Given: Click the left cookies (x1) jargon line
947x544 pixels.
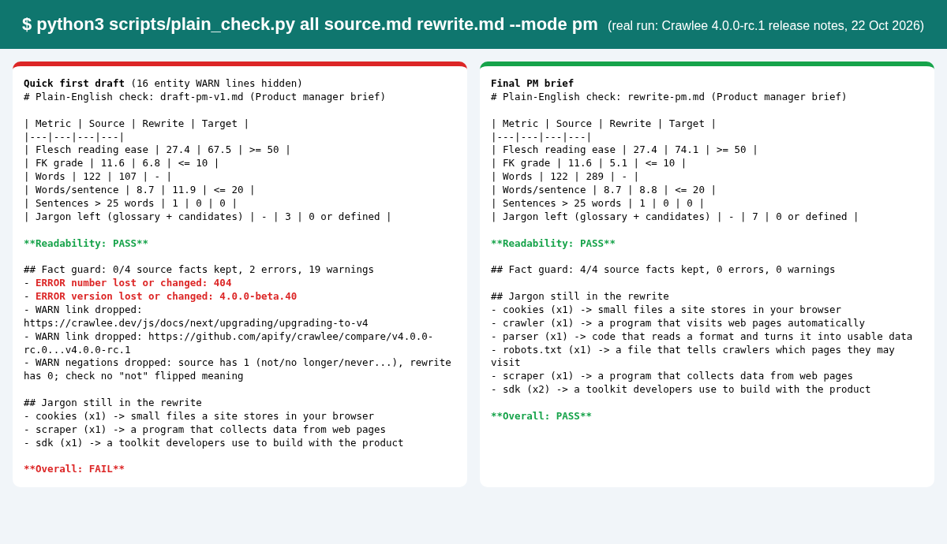Looking at the screenshot, I should tap(199, 416).
